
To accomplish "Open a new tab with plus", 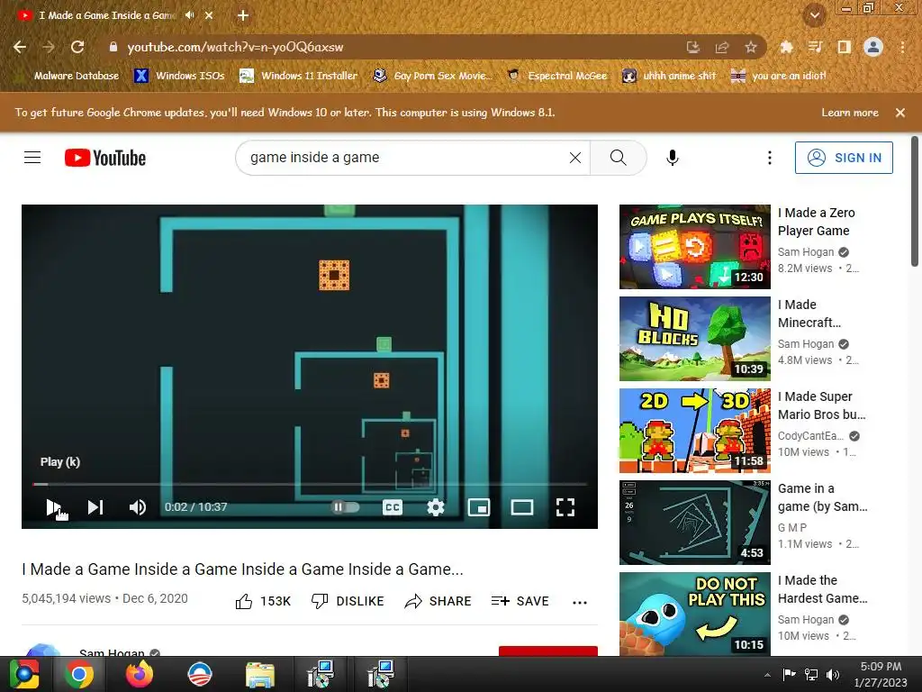I will click(x=243, y=15).
